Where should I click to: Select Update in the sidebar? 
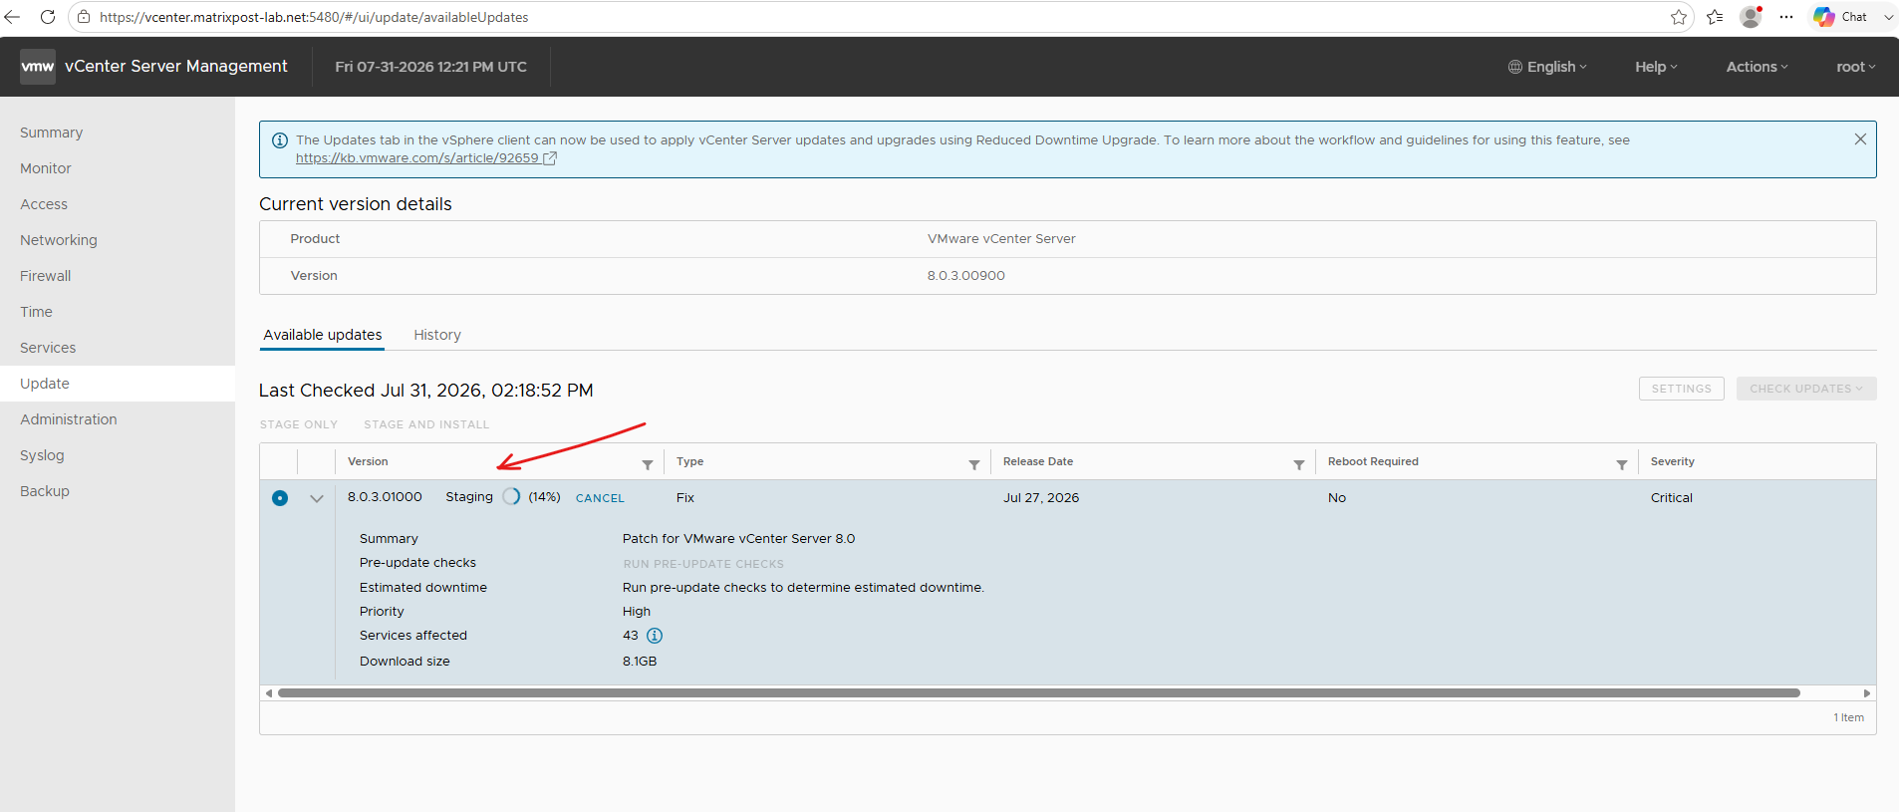coord(118,384)
